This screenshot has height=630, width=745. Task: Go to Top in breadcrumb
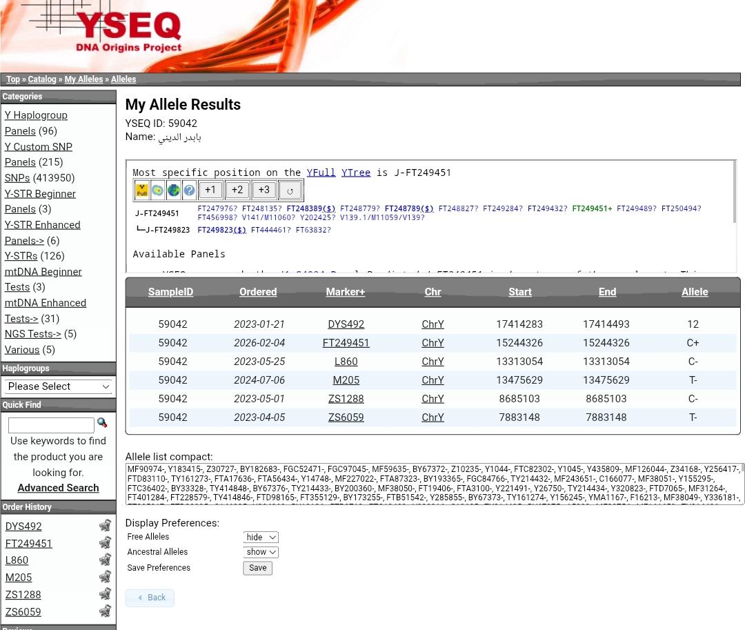tap(13, 79)
